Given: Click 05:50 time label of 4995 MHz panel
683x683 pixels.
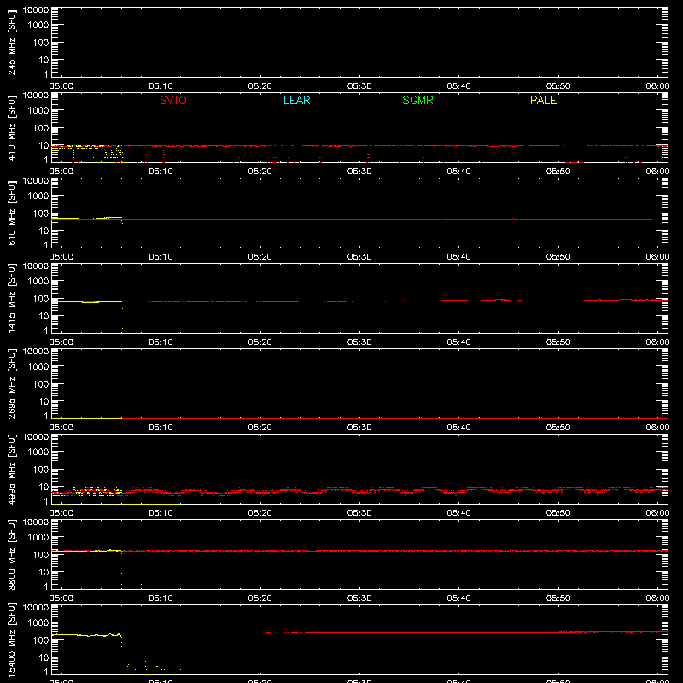Looking at the screenshot, I should 558,513.
